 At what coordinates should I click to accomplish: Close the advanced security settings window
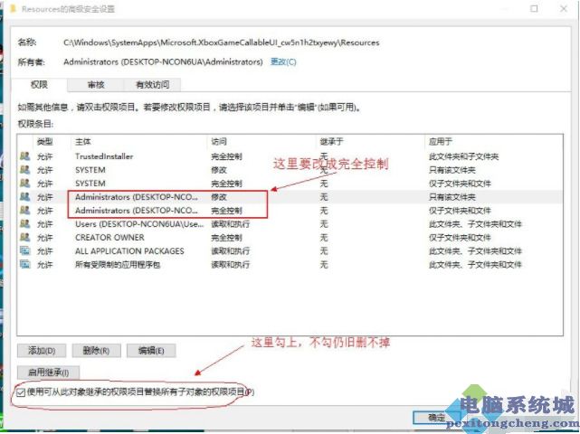[564, 8]
